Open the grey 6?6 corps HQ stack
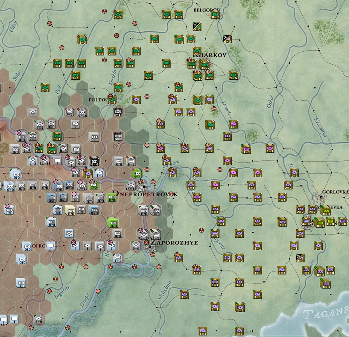This screenshot has height=337, width=349. [143, 210]
